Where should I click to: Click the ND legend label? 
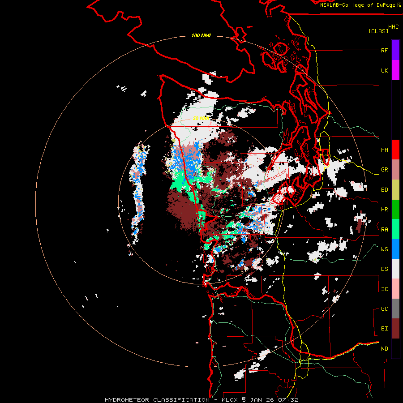click(x=384, y=349)
